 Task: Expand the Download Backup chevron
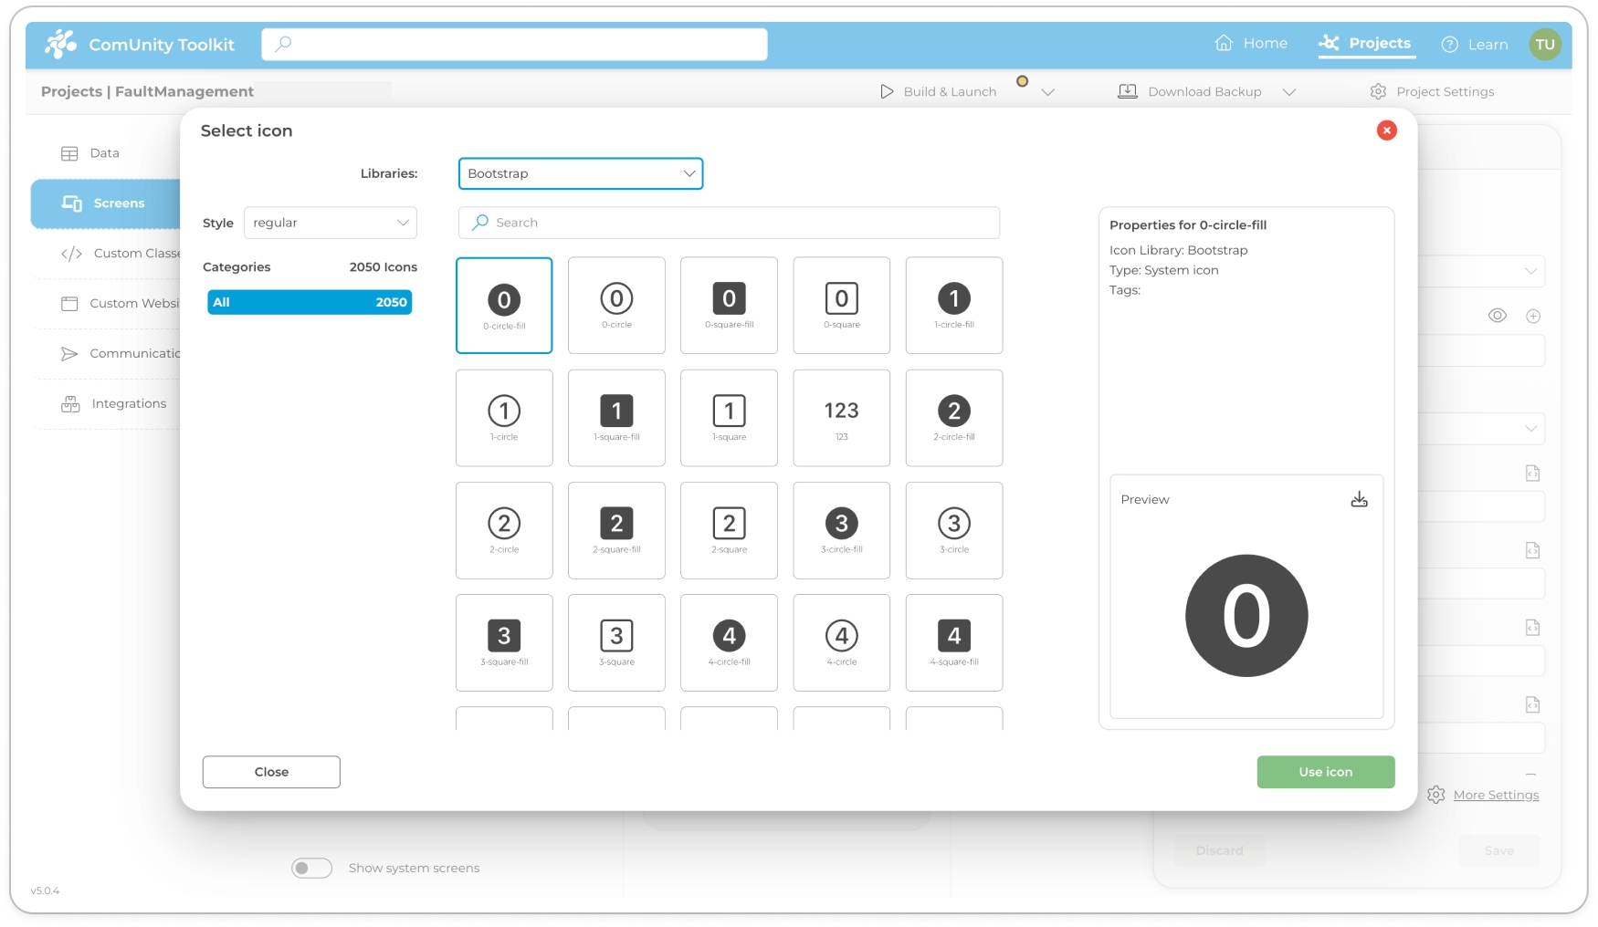[1289, 92]
